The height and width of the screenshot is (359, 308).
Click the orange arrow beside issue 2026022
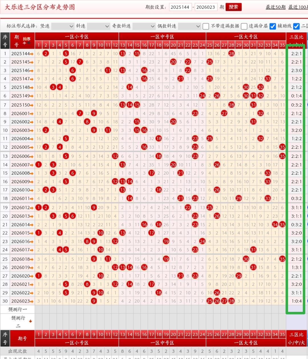click(32, 293)
